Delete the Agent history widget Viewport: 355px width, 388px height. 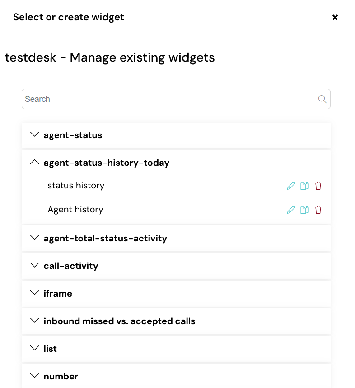click(x=318, y=210)
